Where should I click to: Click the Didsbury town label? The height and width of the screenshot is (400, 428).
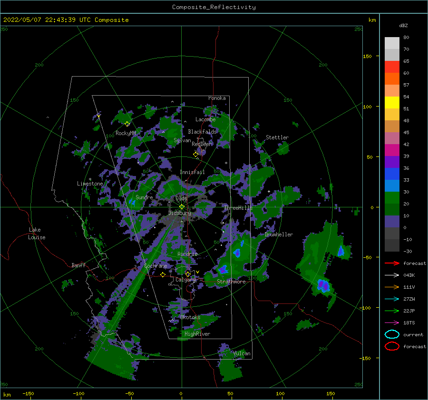(x=180, y=213)
